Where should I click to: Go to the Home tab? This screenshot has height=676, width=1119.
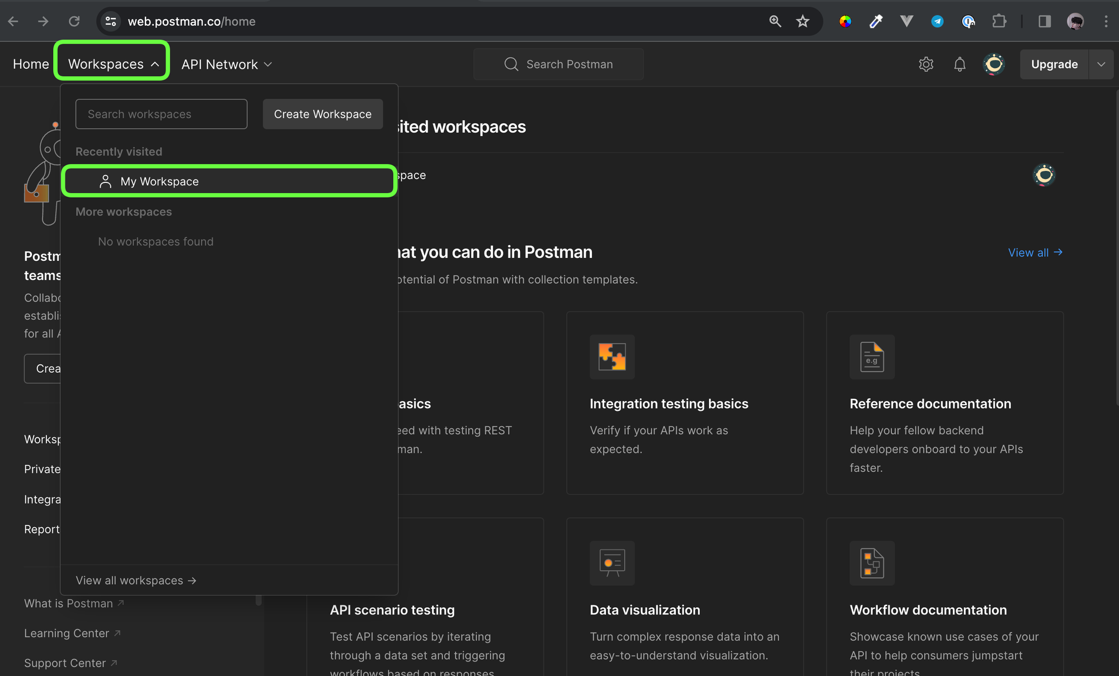pos(31,64)
